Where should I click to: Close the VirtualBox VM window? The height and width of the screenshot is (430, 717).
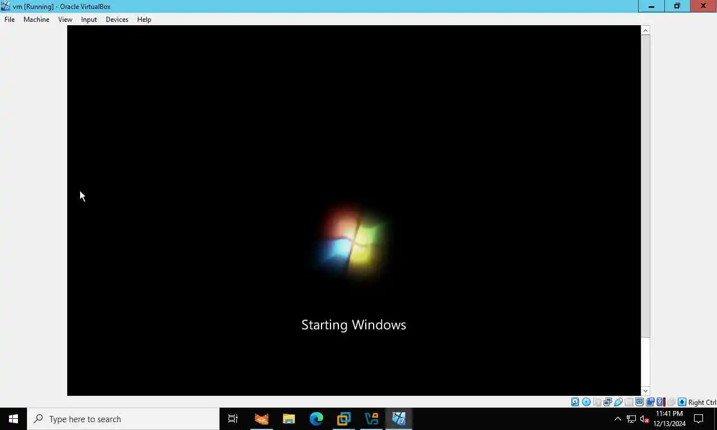coord(704,6)
